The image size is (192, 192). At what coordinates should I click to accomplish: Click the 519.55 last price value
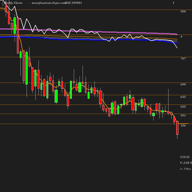pos(185,157)
